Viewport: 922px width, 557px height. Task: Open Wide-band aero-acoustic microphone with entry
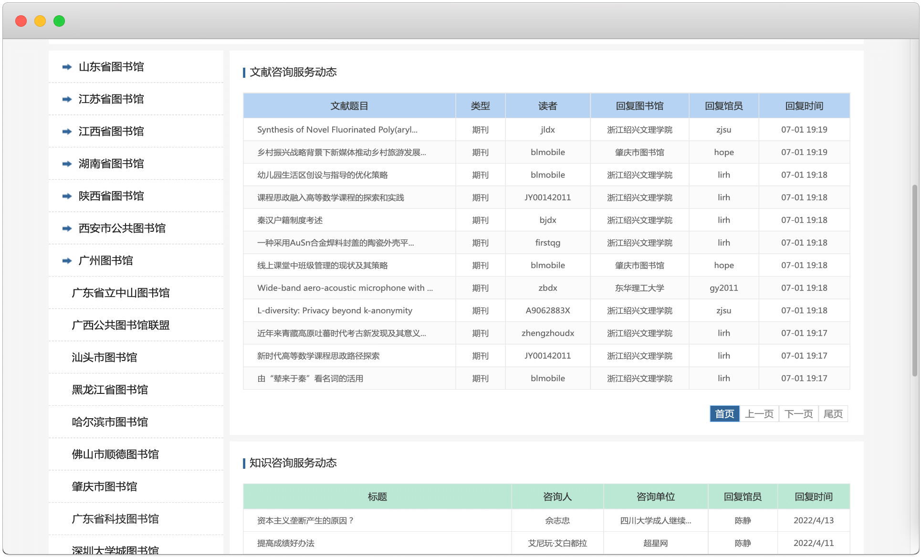click(x=345, y=288)
